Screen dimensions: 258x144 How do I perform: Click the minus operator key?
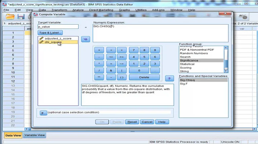[x=99, y=57]
